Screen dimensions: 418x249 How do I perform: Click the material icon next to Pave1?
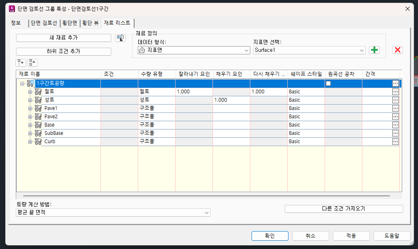point(38,108)
